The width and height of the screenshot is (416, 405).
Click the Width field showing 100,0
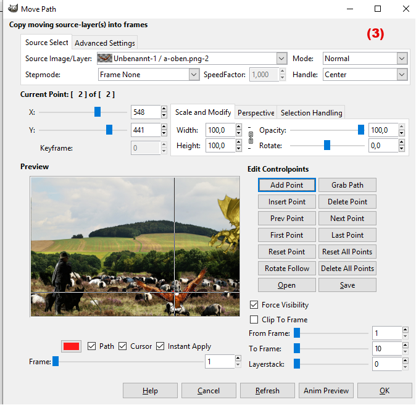(x=220, y=130)
